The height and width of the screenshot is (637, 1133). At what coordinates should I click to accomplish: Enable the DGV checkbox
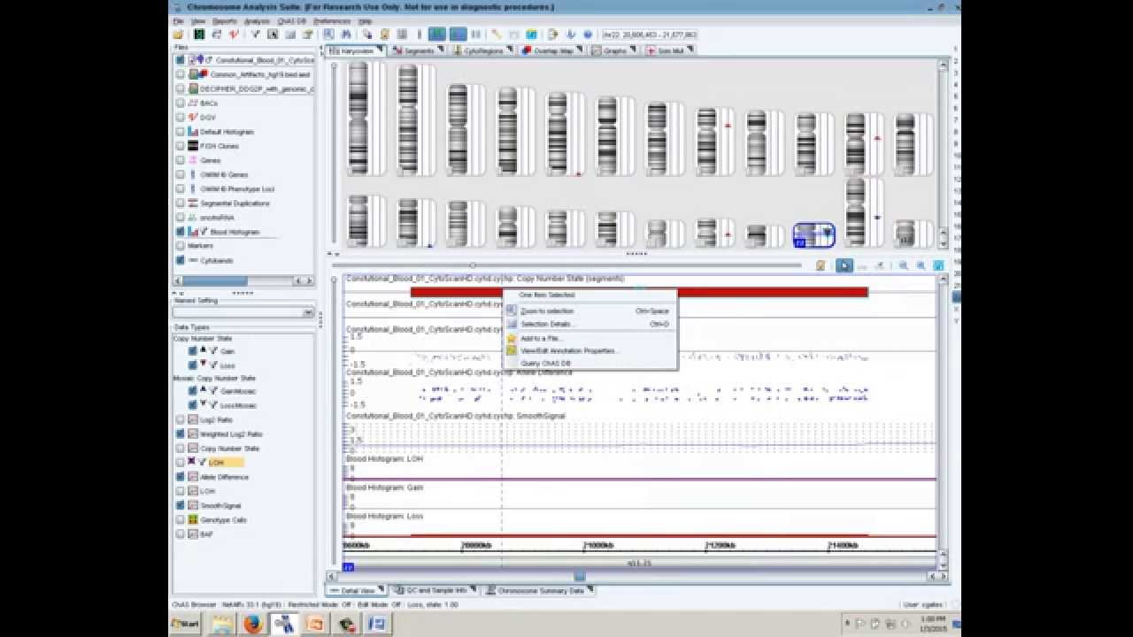click(x=181, y=117)
